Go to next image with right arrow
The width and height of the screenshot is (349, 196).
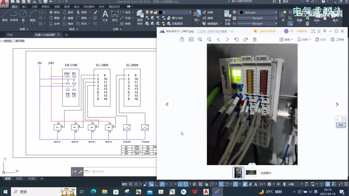[x=337, y=104]
